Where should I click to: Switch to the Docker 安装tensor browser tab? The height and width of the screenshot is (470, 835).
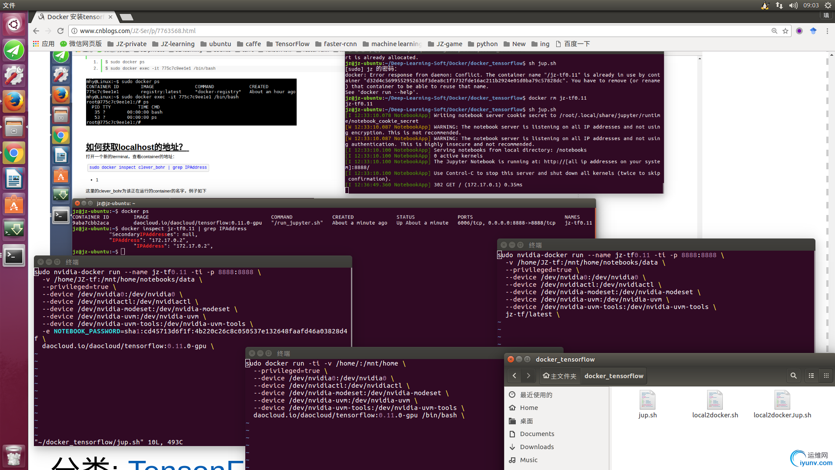pos(75,17)
